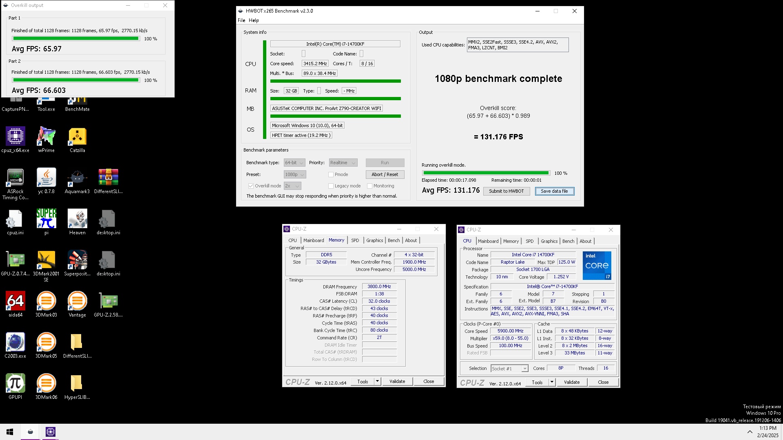Click the Windows Start button
Viewport: 783px width, 440px height.
pos(10,432)
